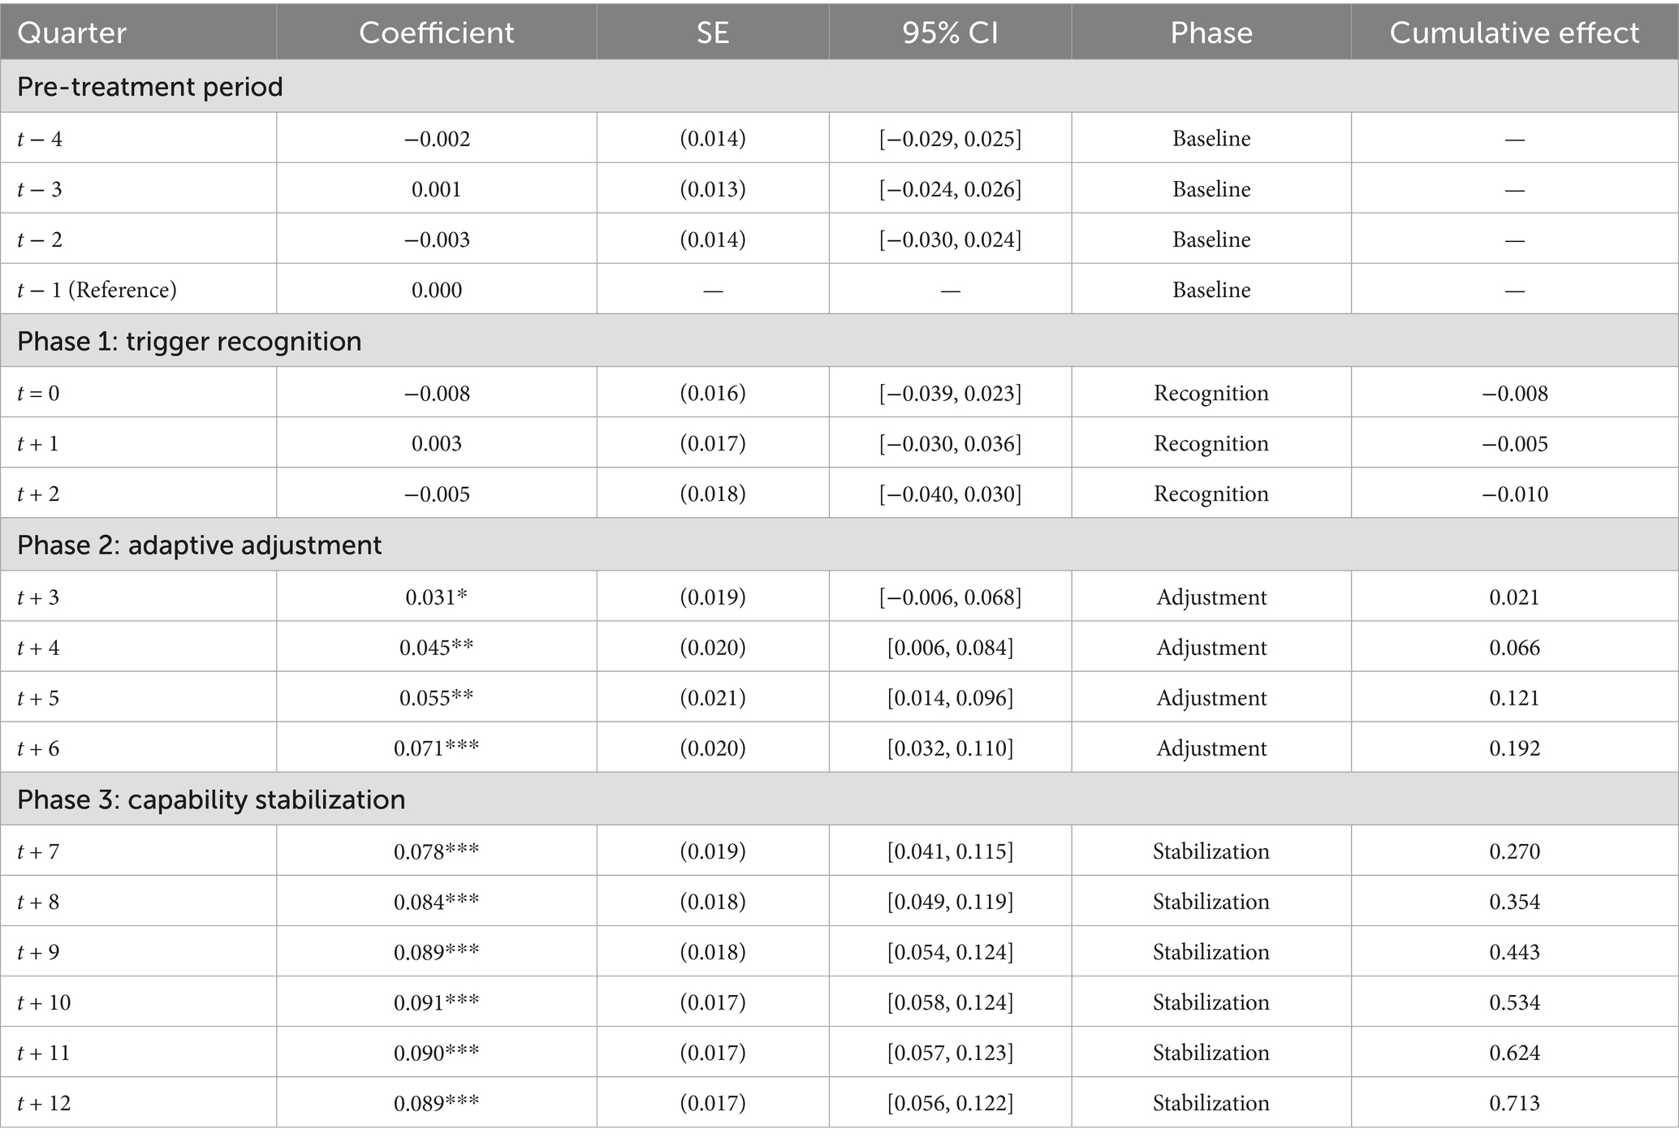Click the cumulative effect value −0.010
1679x1142 pixels.
pyautogui.click(x=1514, y=494)
